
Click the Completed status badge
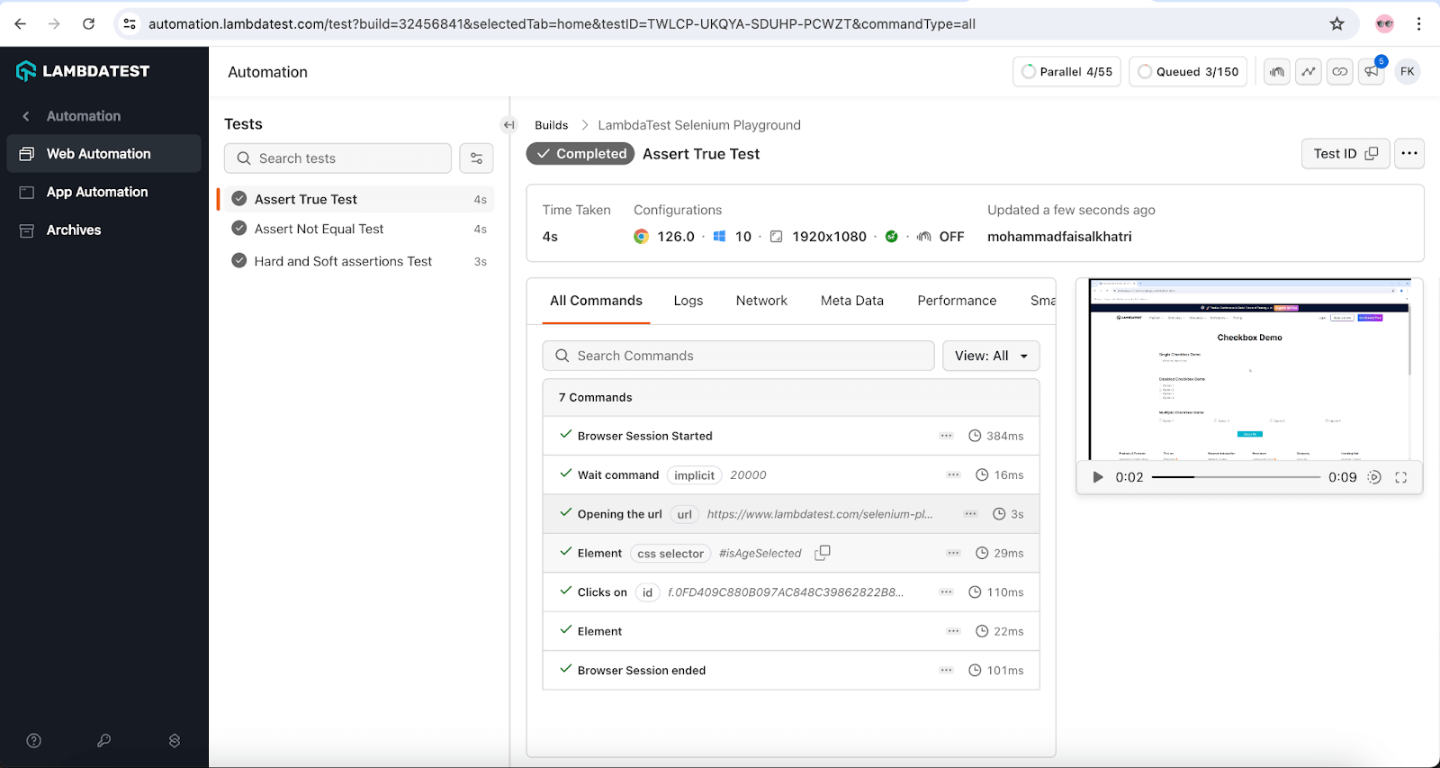tap(580, 154)
